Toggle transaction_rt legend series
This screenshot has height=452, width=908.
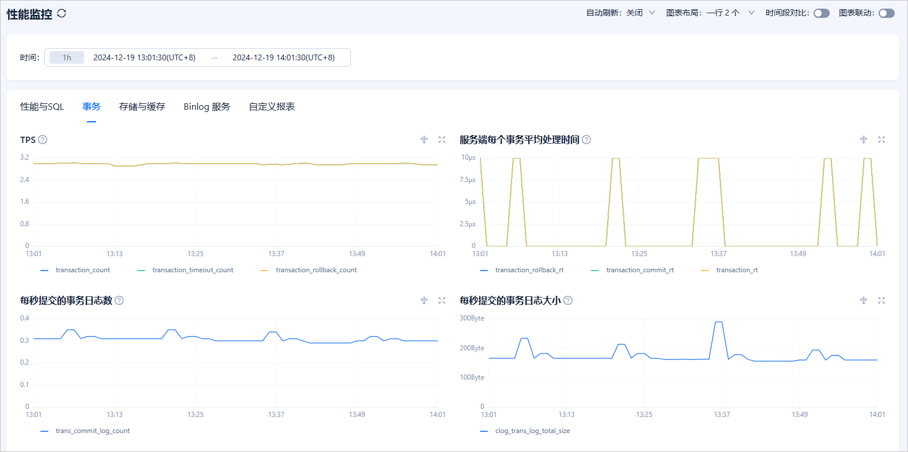(x=730, y=270)
